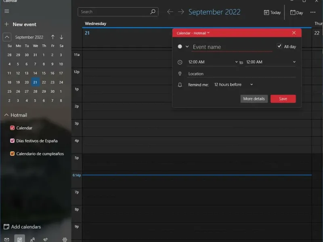Open the end time 12:00 AM dropdown
Image resolution: width=323 pixels, height=242 pixels.
pos(271,62)
